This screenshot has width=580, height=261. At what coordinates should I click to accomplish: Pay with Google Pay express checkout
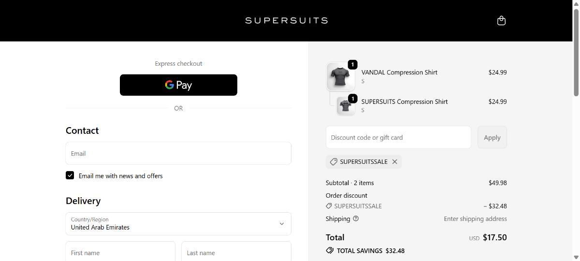[x=178, y=85]
